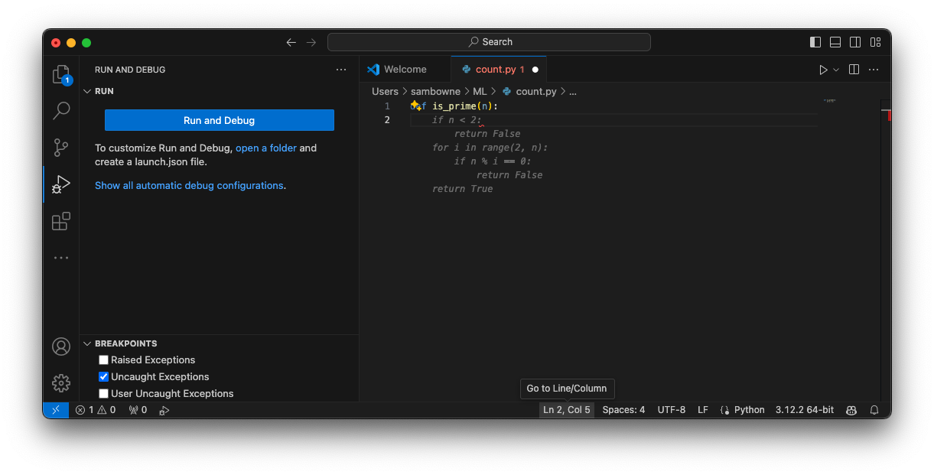Split the editor to the right
934x475 pixels.
pyautogui.click(x=854, y=70)
